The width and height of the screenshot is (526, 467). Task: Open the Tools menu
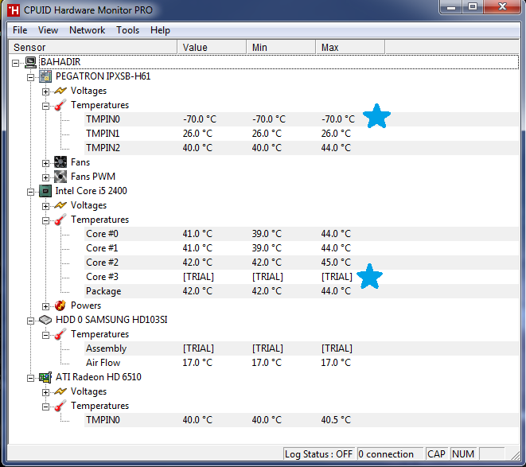coord(127,30)
